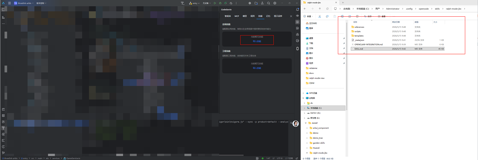Screen dimensions: 478x160
Task: Click the green Run button in IDE toolbar
Action: click(215, 3)
